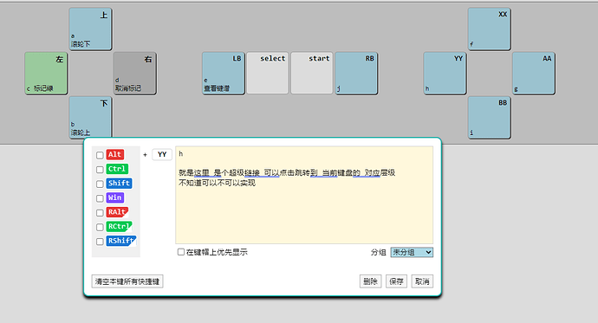The image size is (598, 323).
Task: Enable the RShift modifier checkbox
Action: [x=100, y=242]
